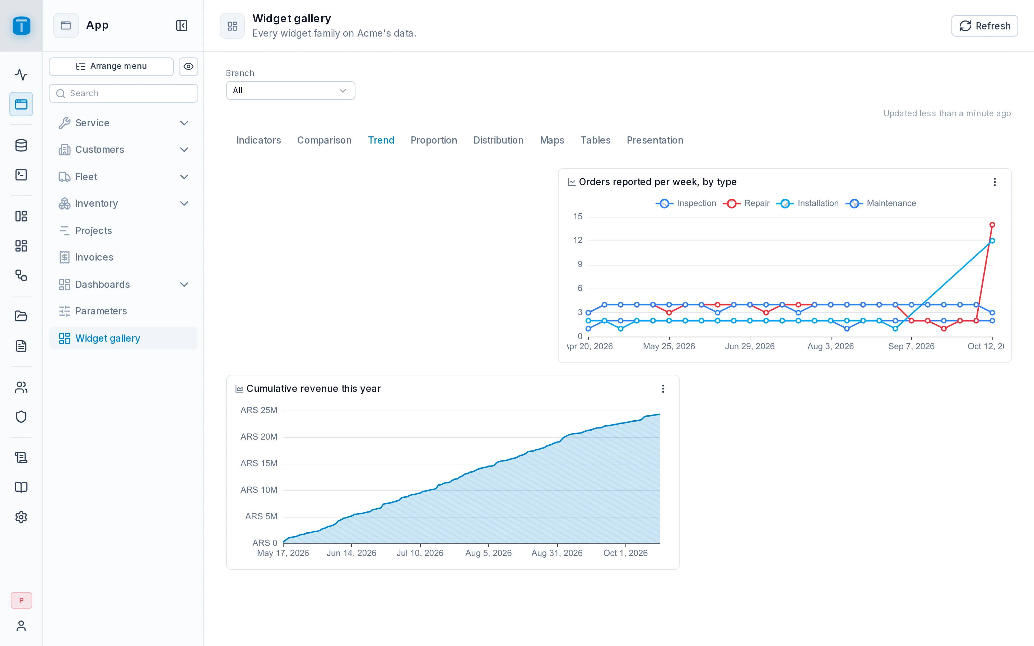This screenshot has height=646, width=1034.
Task: Click the blue T app logo
Action: pos(22,25)
